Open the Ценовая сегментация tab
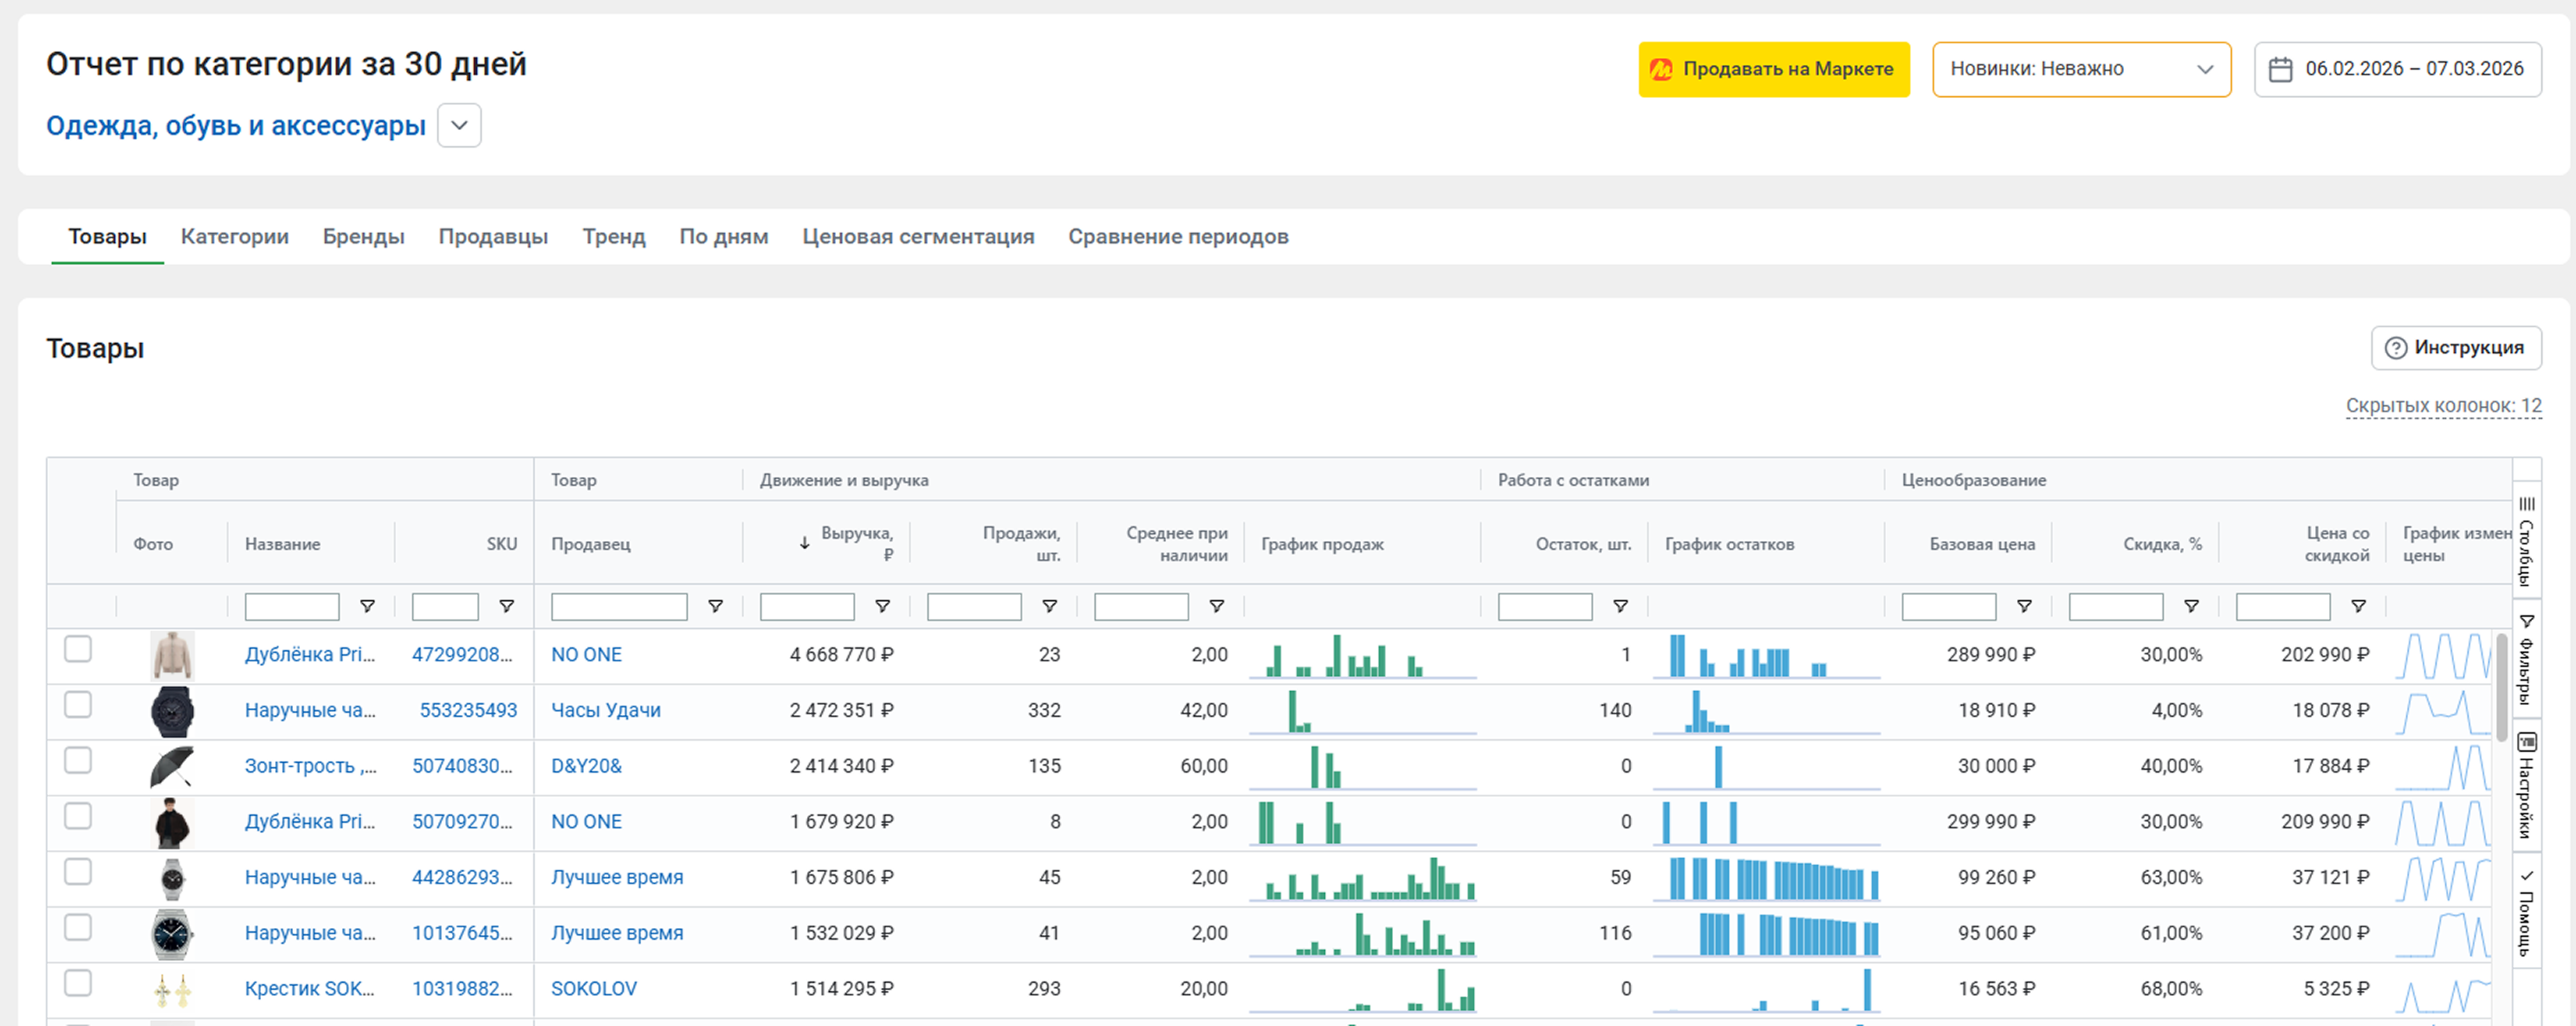Viewport: 2576px width, 1026px height. [x=917, y=237]
